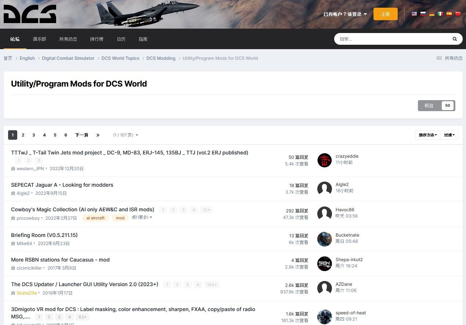Open last page 63 of 3Dmigoto topic
This screenshot has width=466, height=325.
pyautogui.click(x=82, y=317)
